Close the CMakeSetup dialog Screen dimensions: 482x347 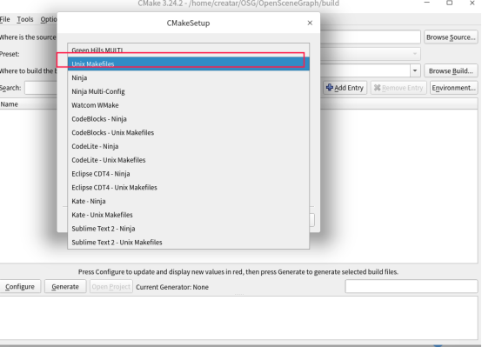click(310, 23)
